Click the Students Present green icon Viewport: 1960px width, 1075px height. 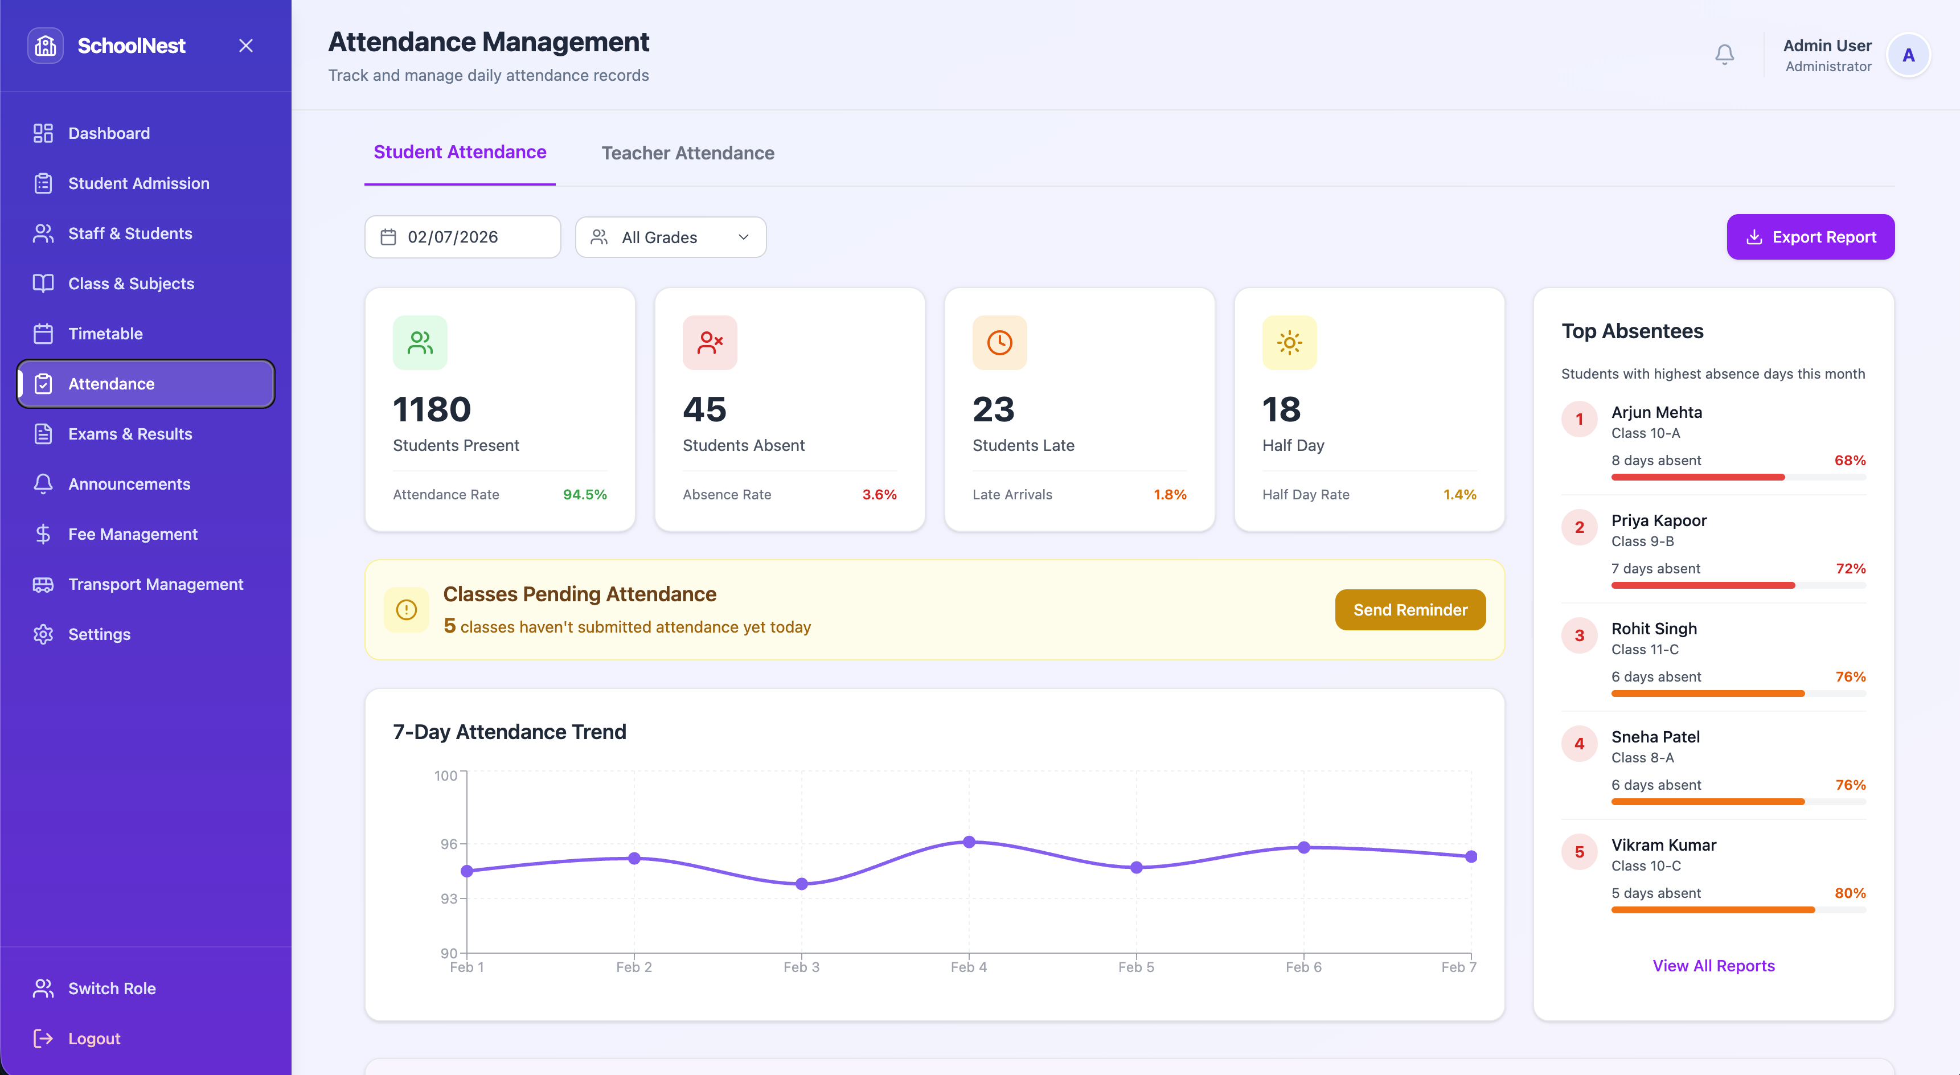click(420, 343)
